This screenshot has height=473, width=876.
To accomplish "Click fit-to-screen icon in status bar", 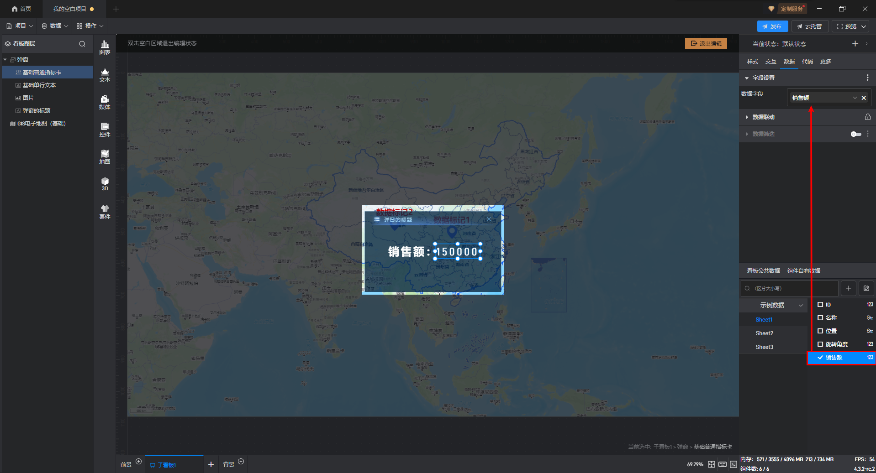I will [711, 464].
